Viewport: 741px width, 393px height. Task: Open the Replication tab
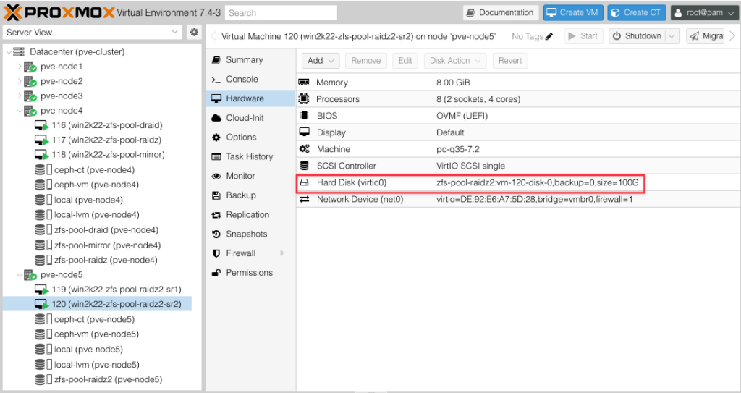point(250,214)
